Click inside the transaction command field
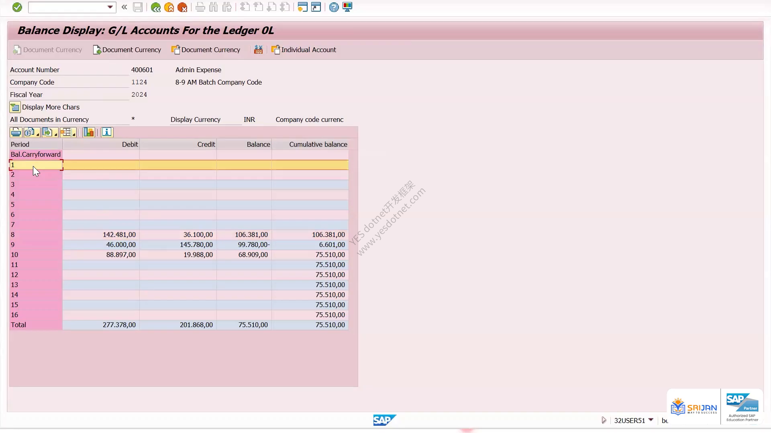Screen dimensions: 771x433 67,7
